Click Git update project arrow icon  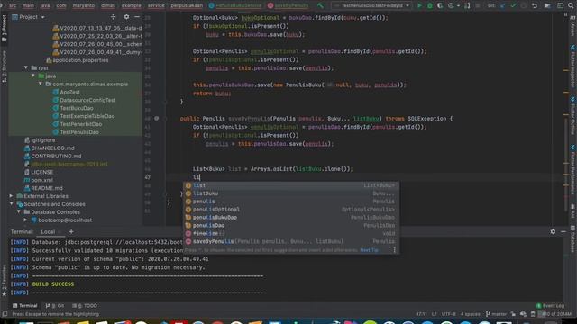[503, 5]
